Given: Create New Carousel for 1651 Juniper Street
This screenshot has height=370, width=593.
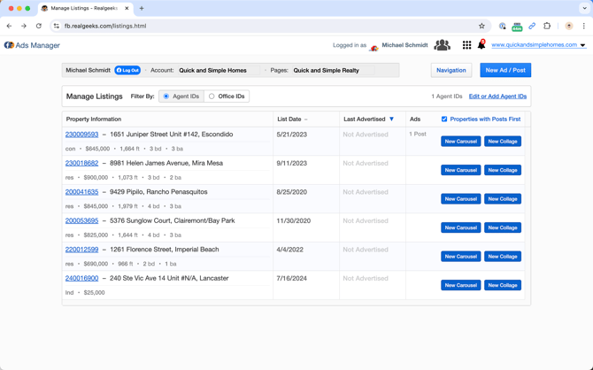Looking at the screenshot, I should (x=460, y=142).
